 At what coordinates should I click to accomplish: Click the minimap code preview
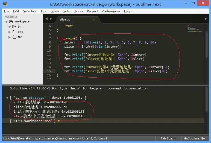(x=194, y=28)
